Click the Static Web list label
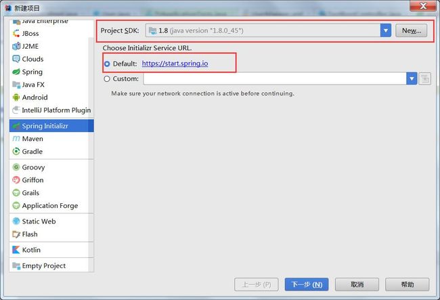 (39, 221)
